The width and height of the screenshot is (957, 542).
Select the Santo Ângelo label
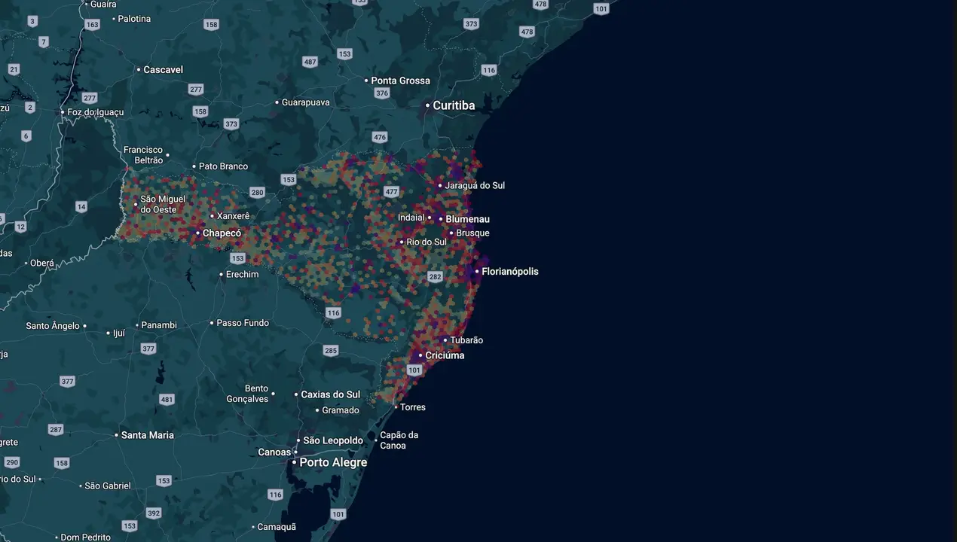(53, 326)
